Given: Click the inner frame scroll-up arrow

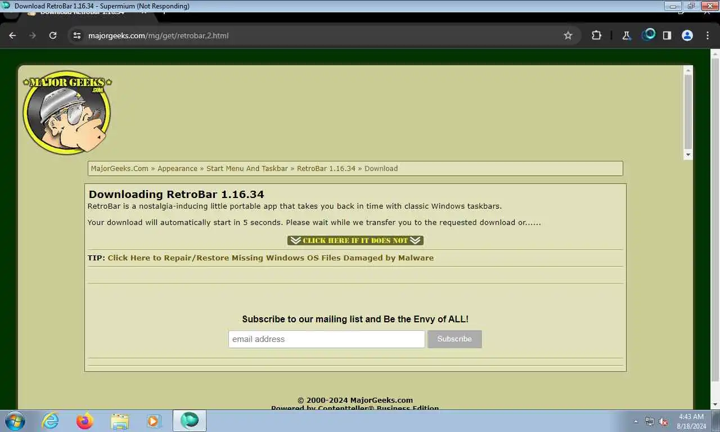Looking at the screenshot, I should click(688, 70).
